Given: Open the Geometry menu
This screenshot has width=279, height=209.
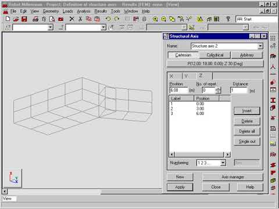Looking at the screenshot, I should click(x=51, y=11).
